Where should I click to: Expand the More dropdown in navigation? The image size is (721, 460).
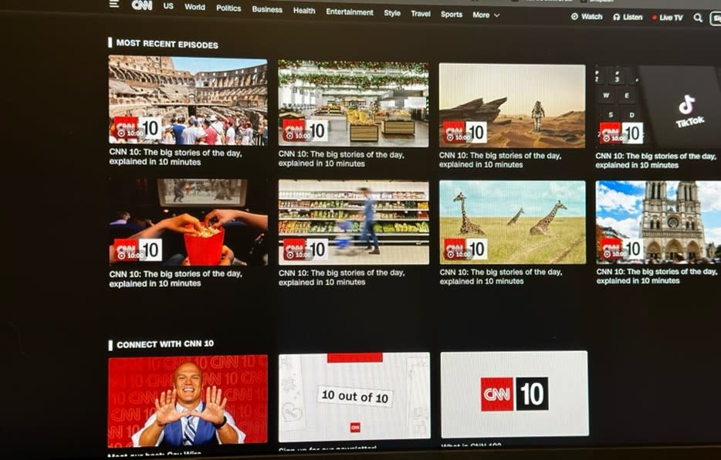tap(486, 15)
